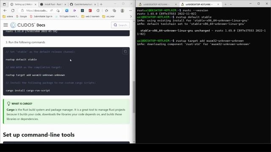Open browser Settings and more menu
Viewport: 271px width, 152px height.
[130, 11]
